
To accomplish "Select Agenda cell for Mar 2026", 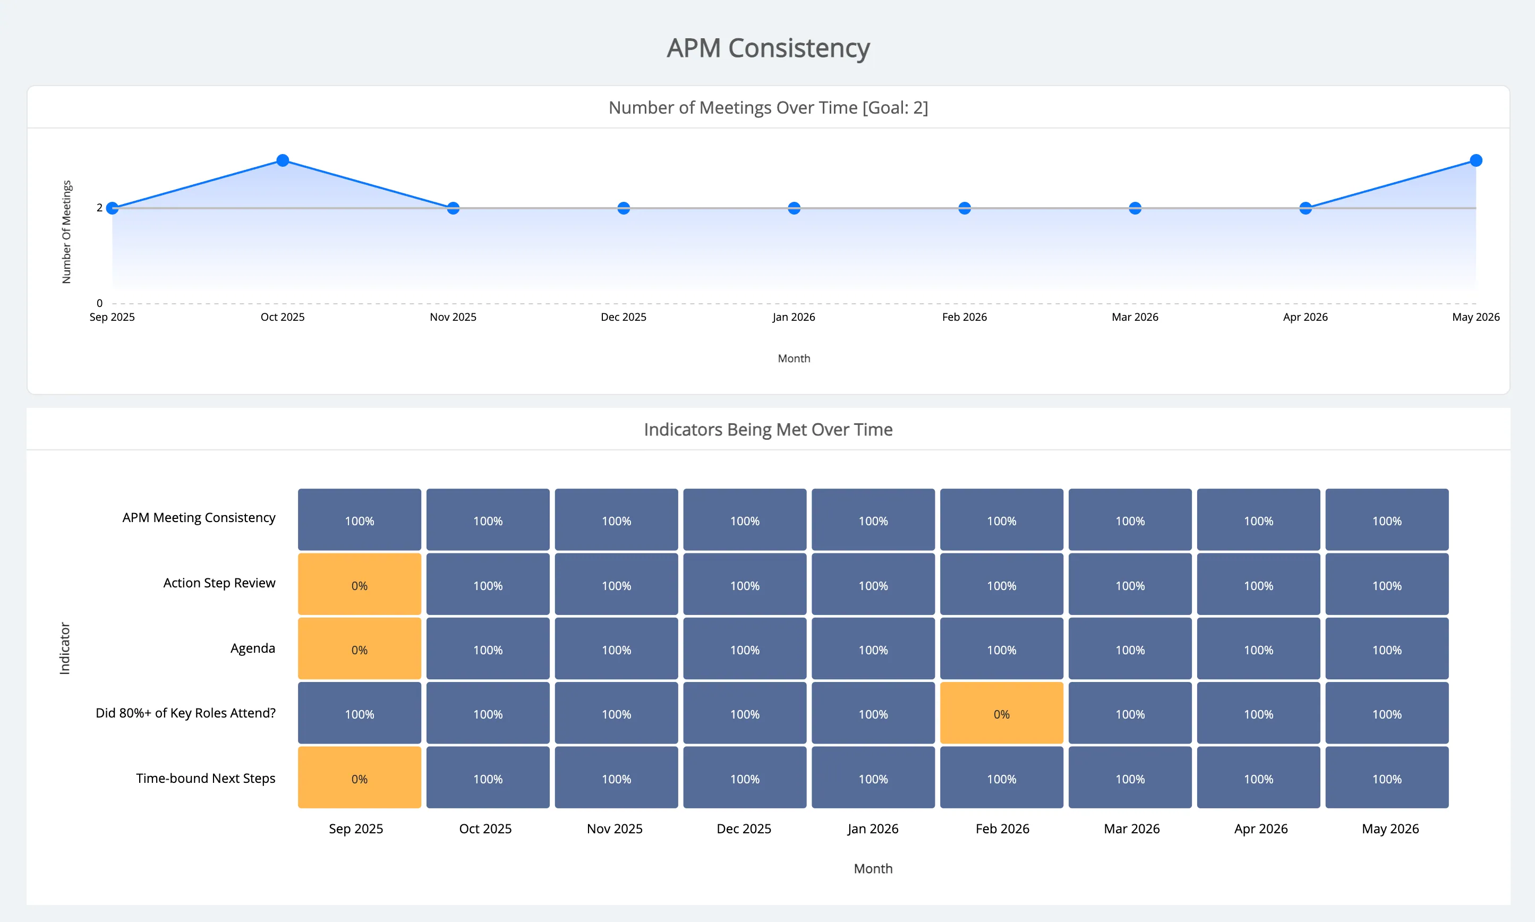I will [1130, 648].
